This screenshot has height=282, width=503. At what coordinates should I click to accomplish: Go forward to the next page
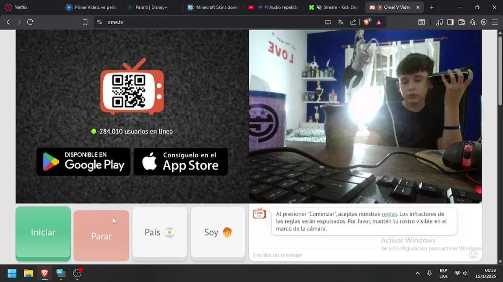[x=19, y=22]
